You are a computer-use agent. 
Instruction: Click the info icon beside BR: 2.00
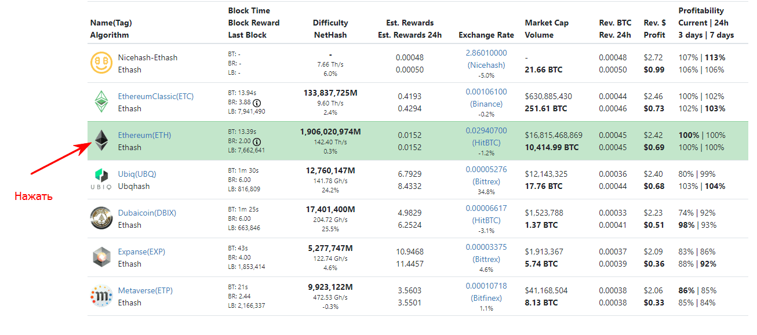click(x=257, y=142)
